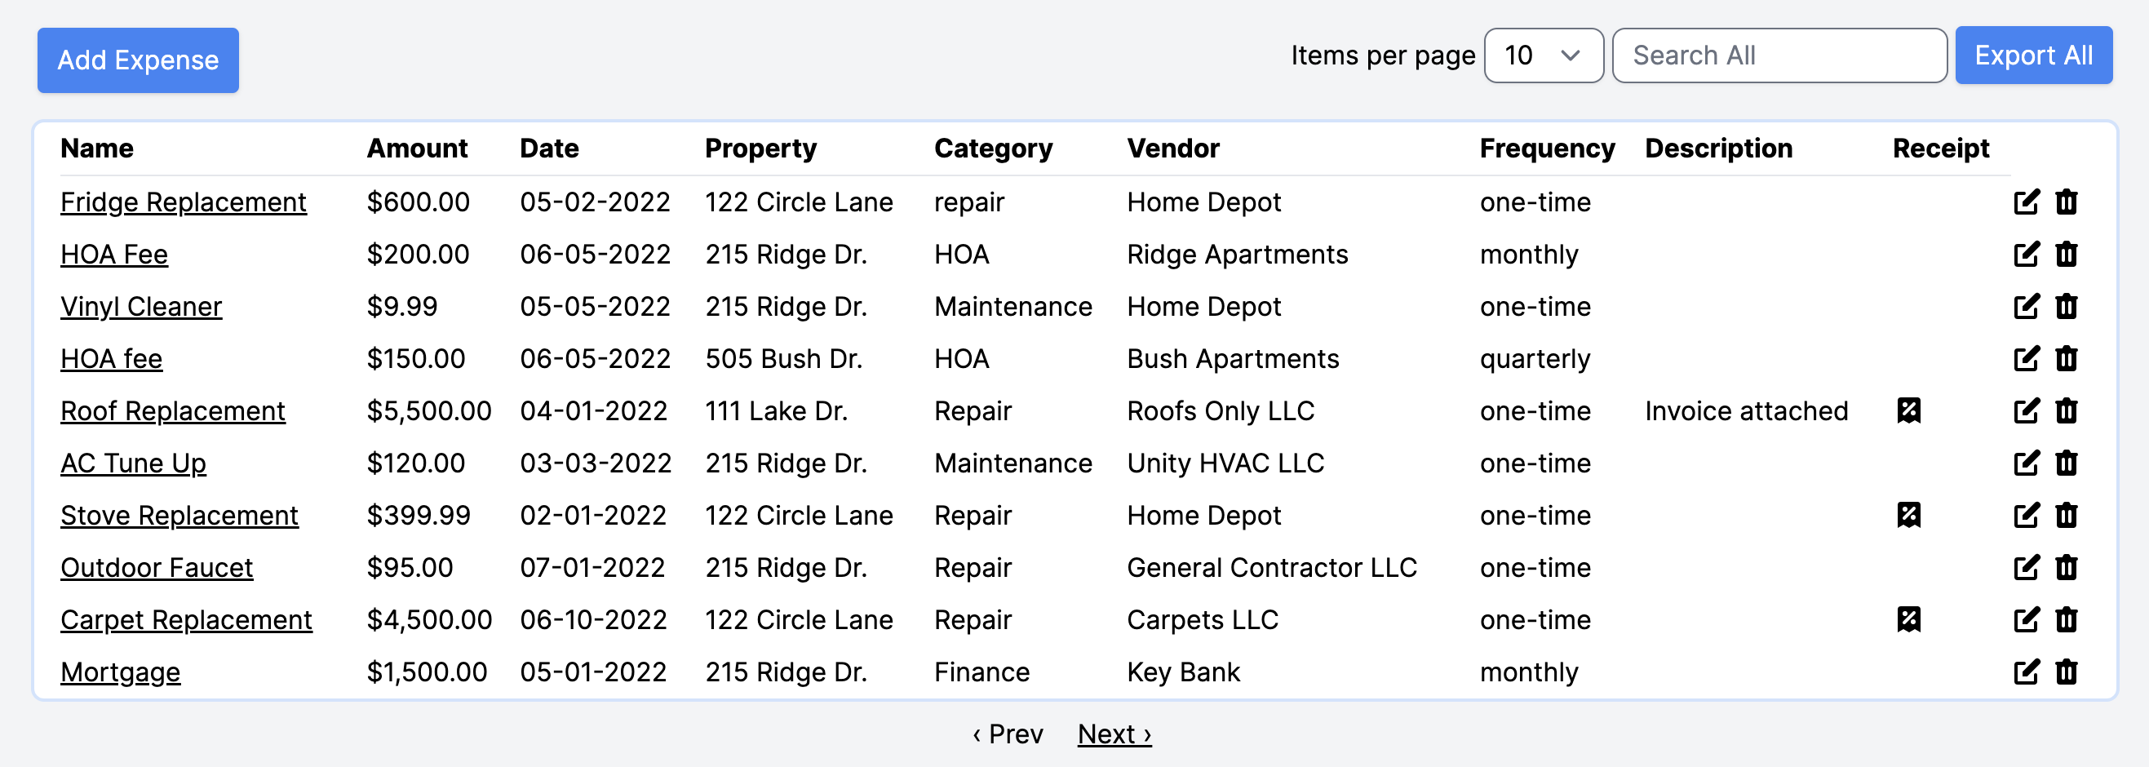The image size is (2149, 767).
Task: Delete the Vinyl Cleaner expense
Action: 2066,306
